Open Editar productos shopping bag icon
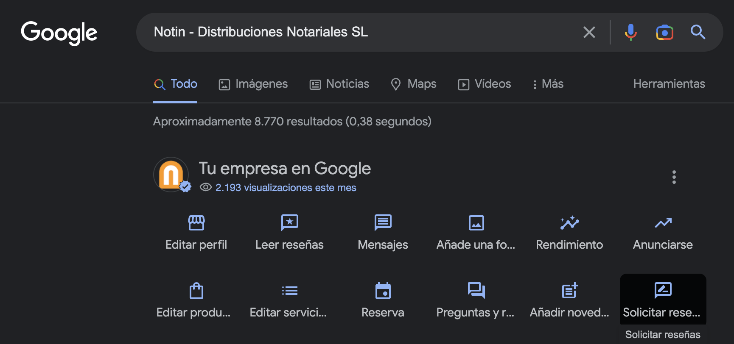734x344 pixels. pyautogui.click(x=196, y=291)
